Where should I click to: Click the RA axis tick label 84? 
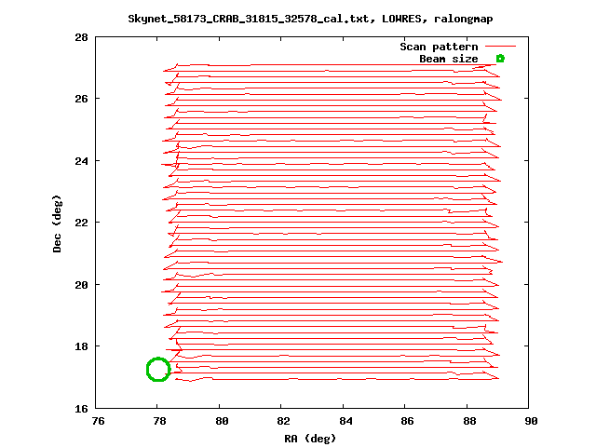tap(345, 421)
